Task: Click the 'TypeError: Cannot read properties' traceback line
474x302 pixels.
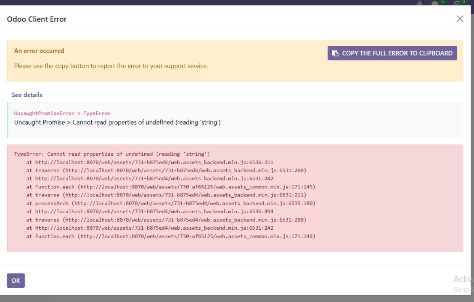Action: coord(112,154)
